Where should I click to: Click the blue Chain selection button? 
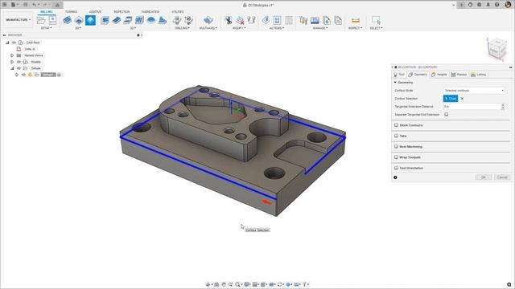coord(451,98)
